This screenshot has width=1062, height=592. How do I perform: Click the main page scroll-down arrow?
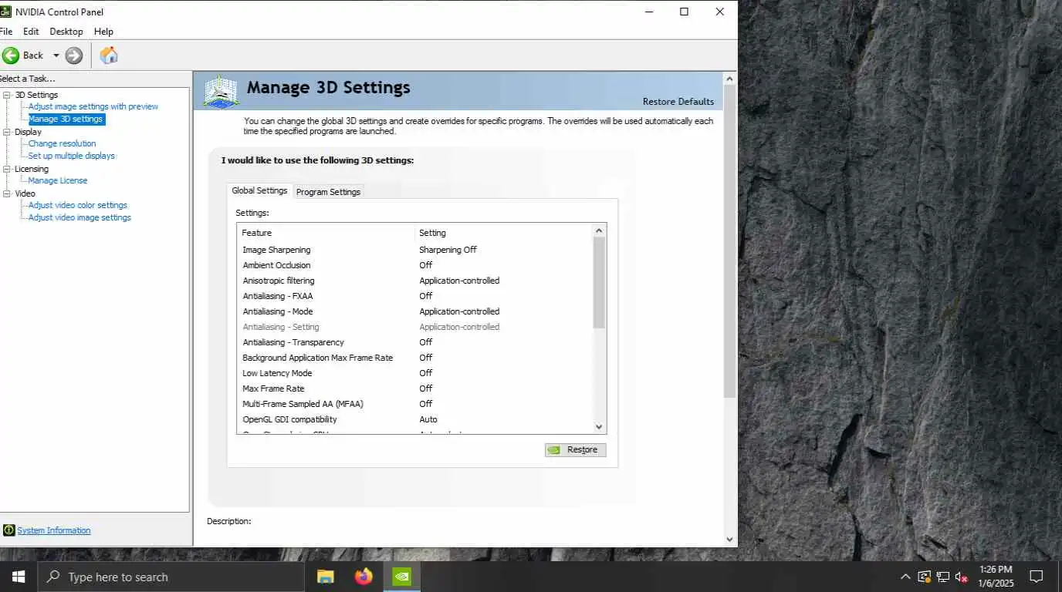coord(729,540)
